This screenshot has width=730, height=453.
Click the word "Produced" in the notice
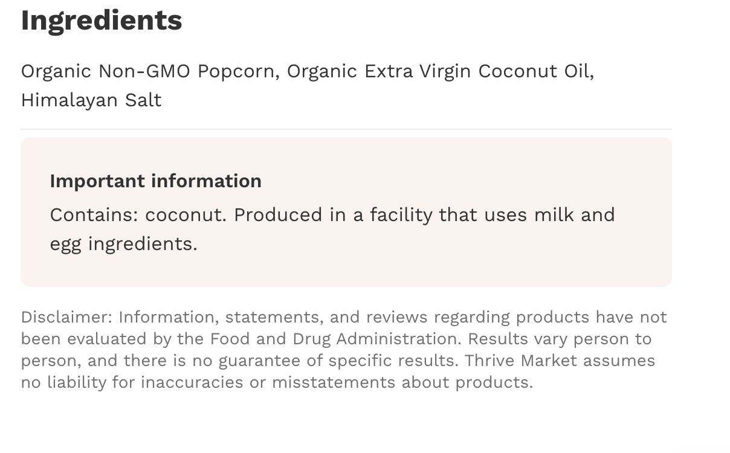278,215
